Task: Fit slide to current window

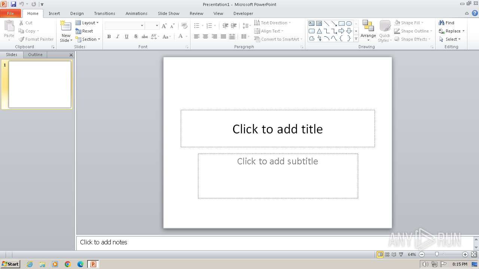Action: tap(473, 254)
